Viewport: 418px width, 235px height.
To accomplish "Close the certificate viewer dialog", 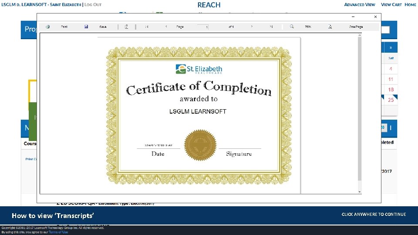I will (x=375, y=17).
